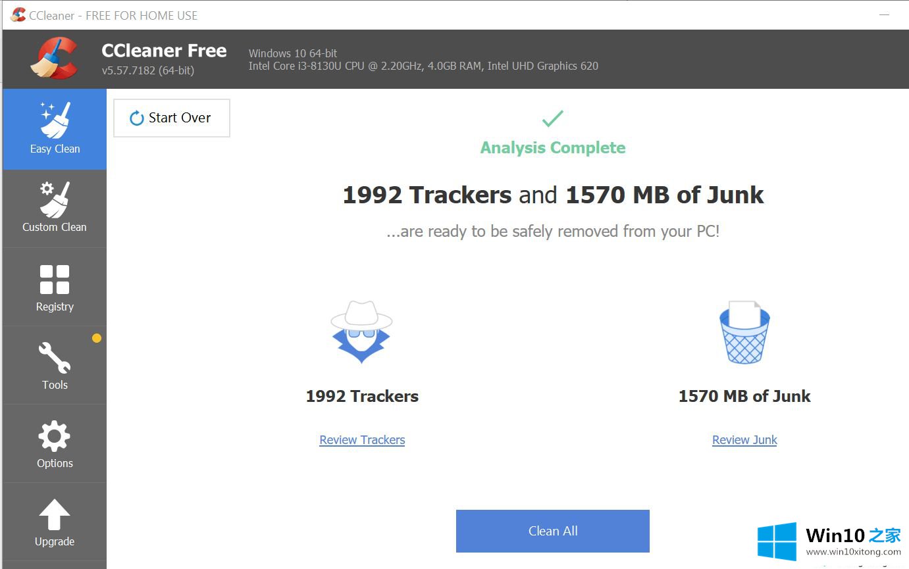909x569 pixels.
Task: Click the trackers spy icon
Action: click(x=361, y=332)
